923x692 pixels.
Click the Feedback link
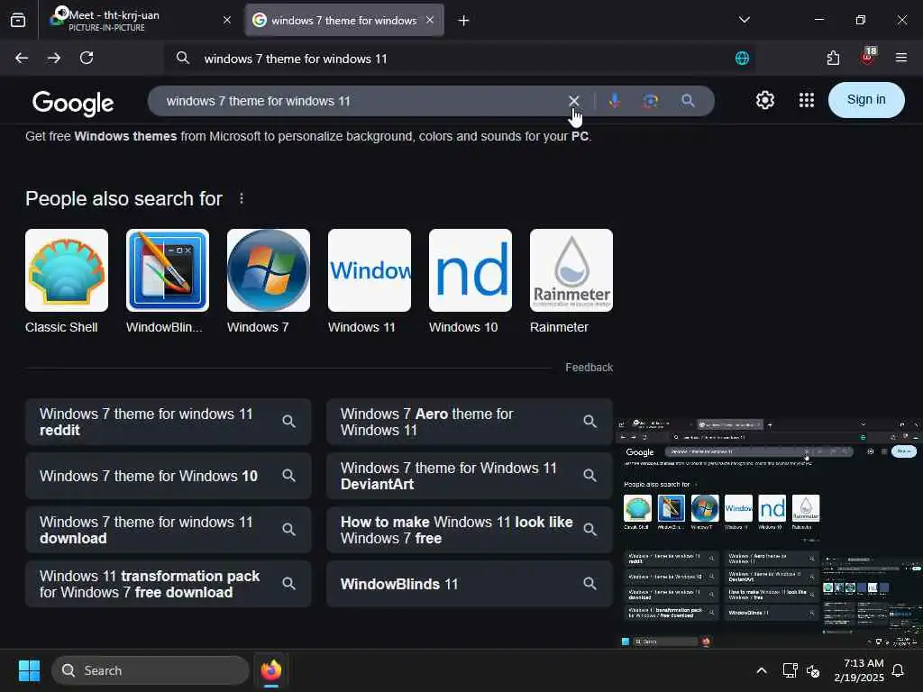(589, 368)
